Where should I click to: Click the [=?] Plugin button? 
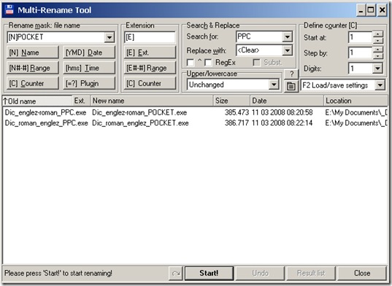tap(89, 83)
